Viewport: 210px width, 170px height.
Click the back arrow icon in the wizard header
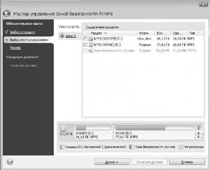(x=7, y=13)
